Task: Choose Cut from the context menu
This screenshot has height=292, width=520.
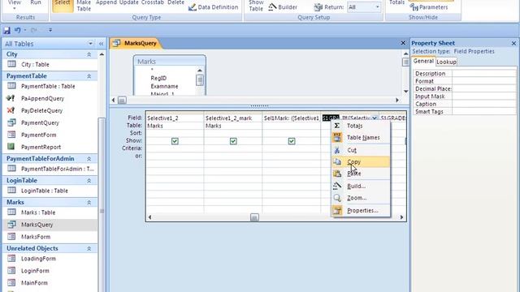Action: (x=361, y=150)
